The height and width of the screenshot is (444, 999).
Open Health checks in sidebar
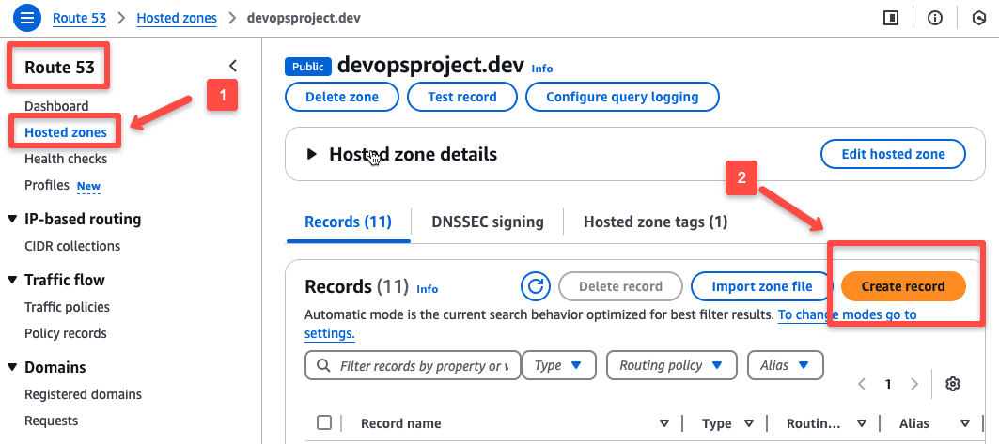point(66,159)
